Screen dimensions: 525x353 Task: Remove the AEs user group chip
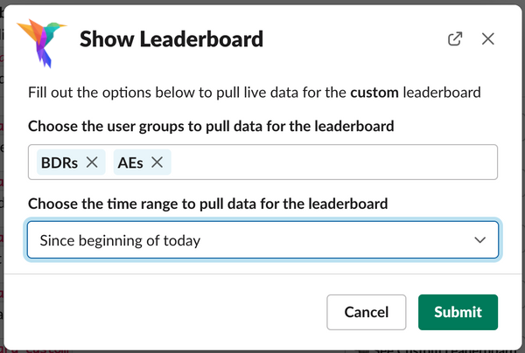[x=157, y=163]
